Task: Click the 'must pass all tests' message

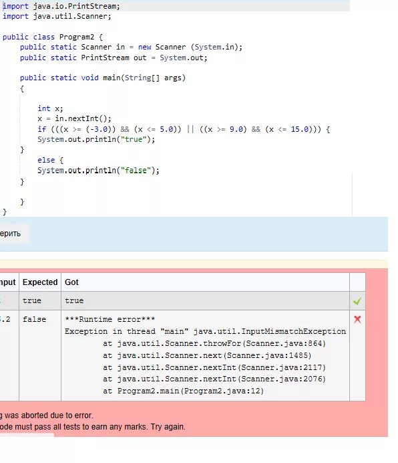Action: pyautogui.click(x=93, y=427)
